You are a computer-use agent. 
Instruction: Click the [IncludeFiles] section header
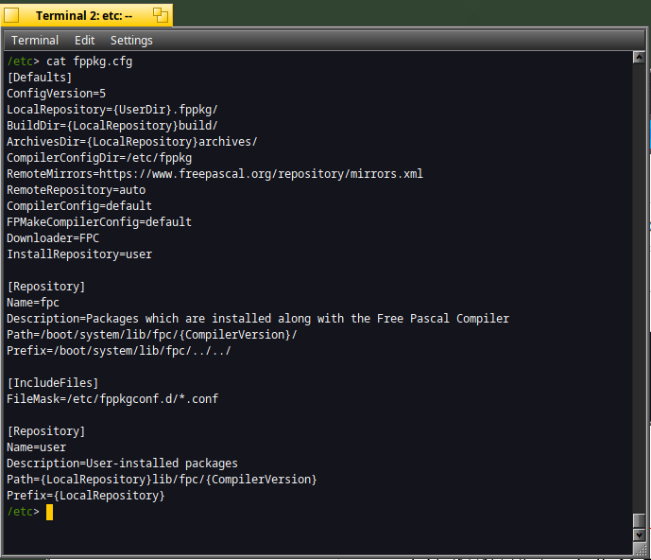click(53, 383)
